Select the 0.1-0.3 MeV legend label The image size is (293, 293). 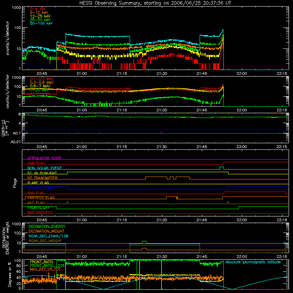(x=42, y=79)
